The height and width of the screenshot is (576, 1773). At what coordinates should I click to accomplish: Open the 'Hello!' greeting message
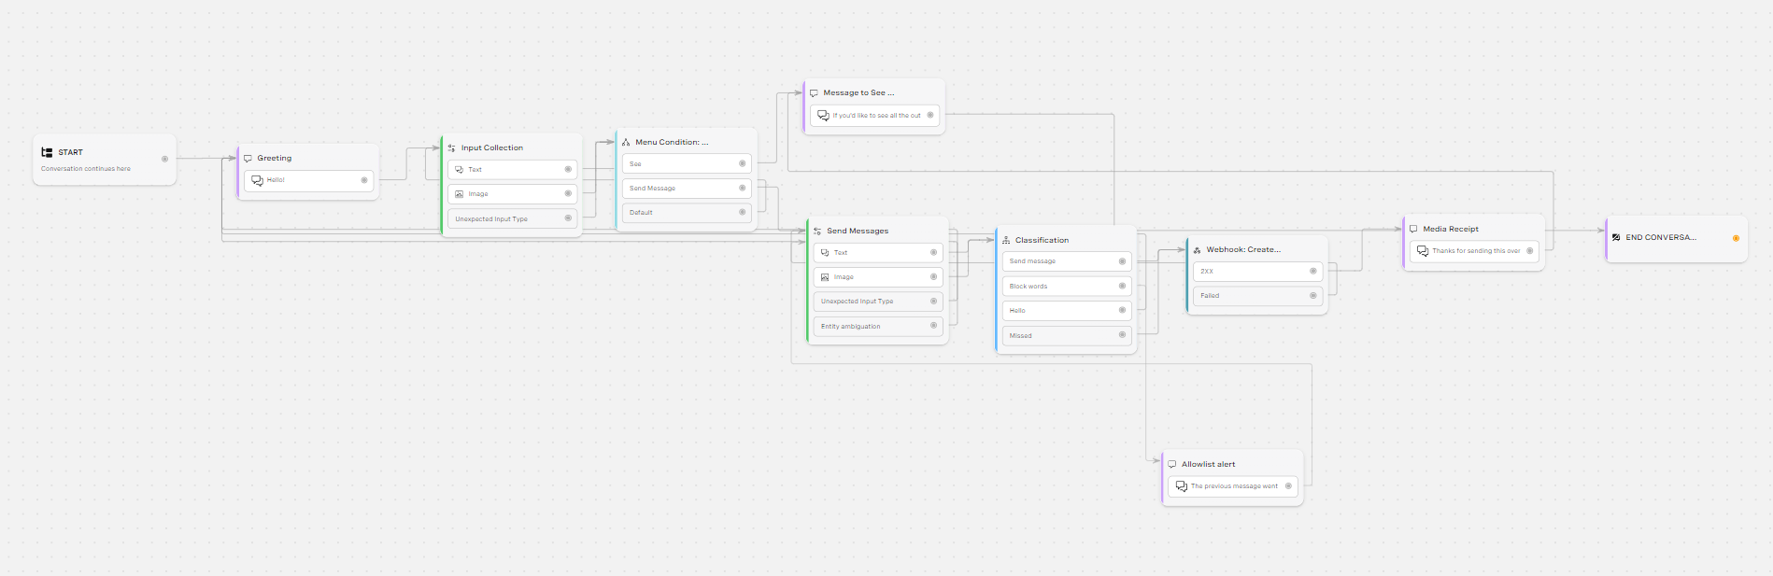(309, 180)
